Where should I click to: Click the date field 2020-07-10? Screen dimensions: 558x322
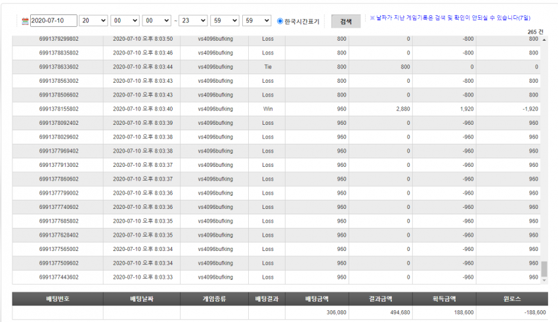pyautogui.click(x=53, y=20)
